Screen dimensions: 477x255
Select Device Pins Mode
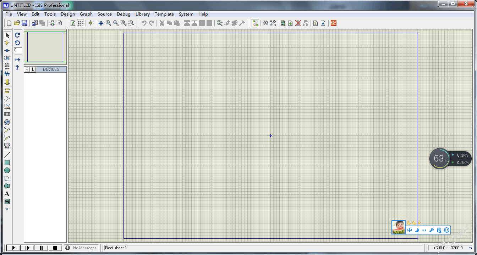7,99
